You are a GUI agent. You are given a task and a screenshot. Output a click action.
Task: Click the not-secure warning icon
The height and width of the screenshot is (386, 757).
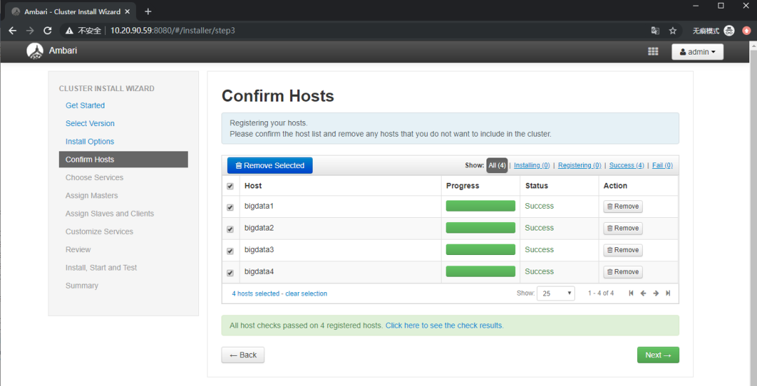(69, 30)
